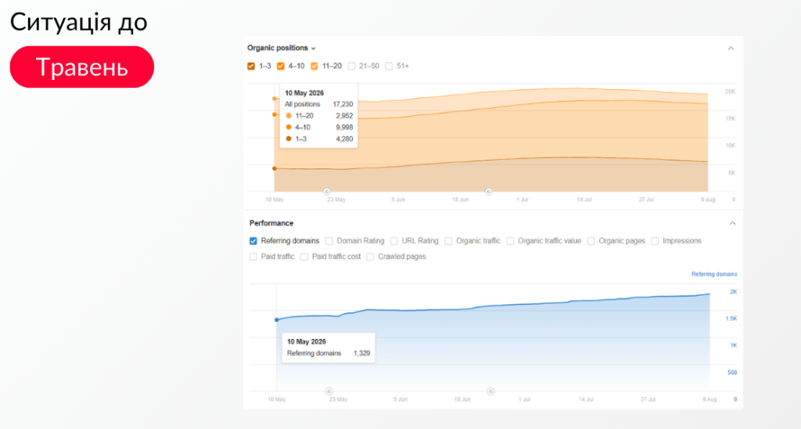Check the Domain Rating checkbox
Viewport: 801px width, 429px height.
[x=329, y=241]
